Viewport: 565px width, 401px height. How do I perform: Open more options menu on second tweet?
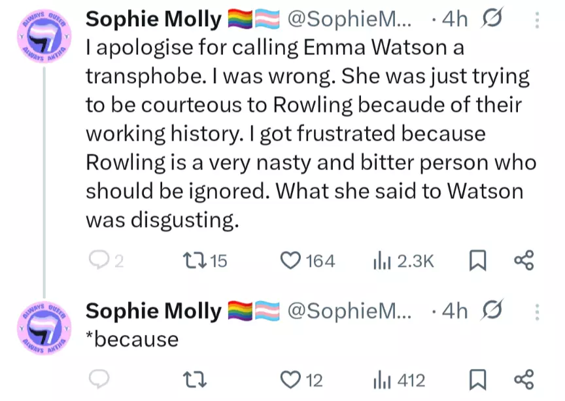pyautogui.click(x=537, y=312)
